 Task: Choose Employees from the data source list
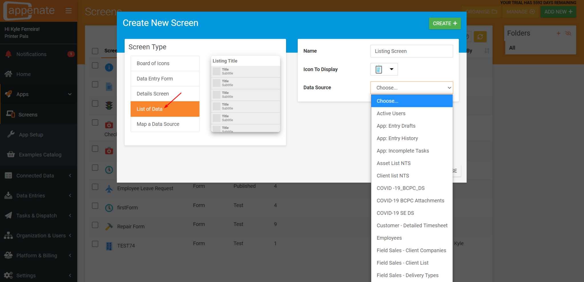tap(389, 238)
